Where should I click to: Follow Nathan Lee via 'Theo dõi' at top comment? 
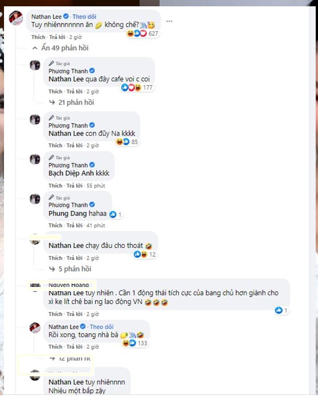click(x=85, y=17)
